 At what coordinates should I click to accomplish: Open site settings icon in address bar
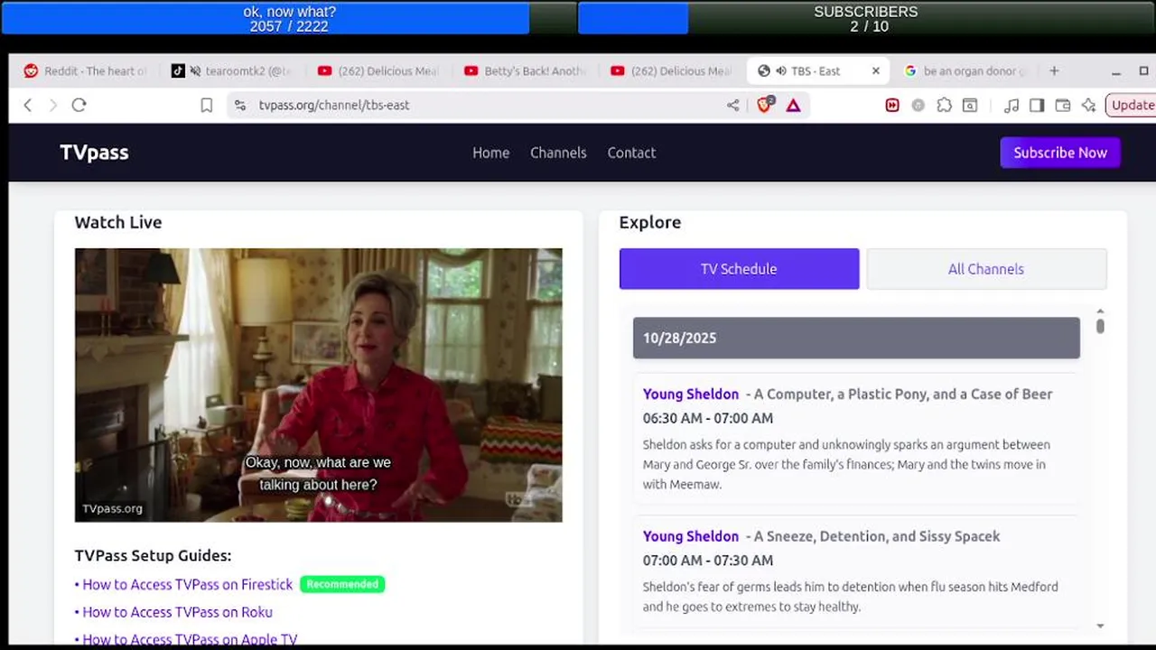click(239, 106)
